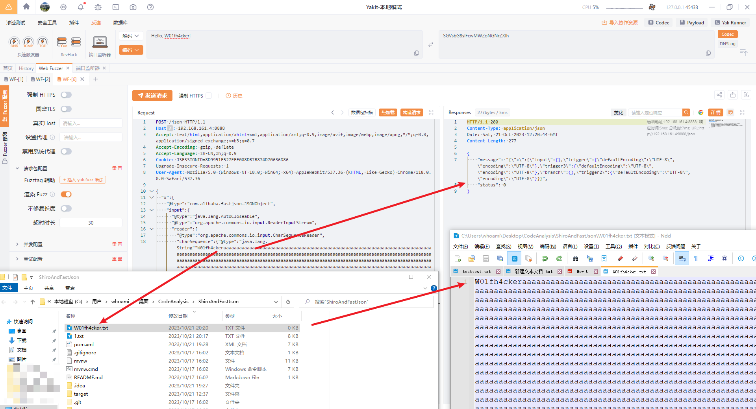Screen dimensions: 756x409
Task: Add a new fuzzer tab with plus
Action: [x=96, y=79]
